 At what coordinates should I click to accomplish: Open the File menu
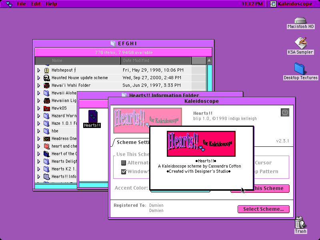(x=22, y=4)
